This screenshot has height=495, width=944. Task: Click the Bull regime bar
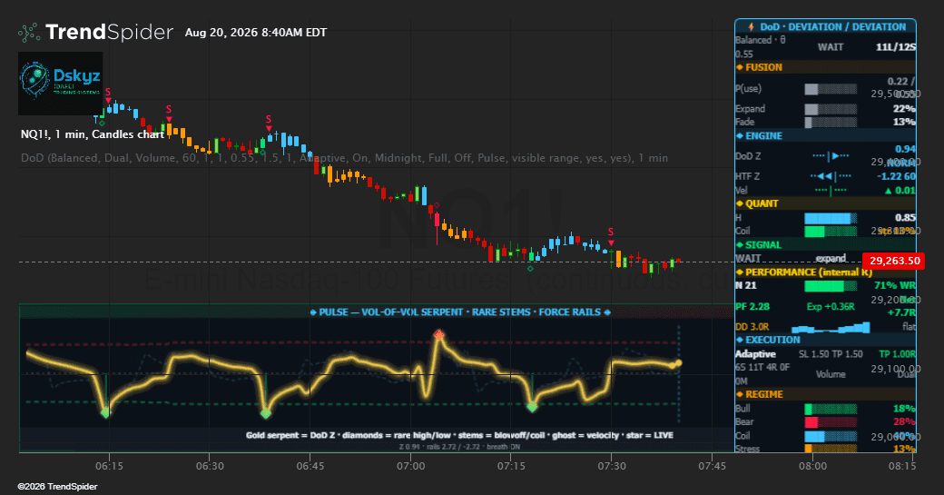point(831,409)
